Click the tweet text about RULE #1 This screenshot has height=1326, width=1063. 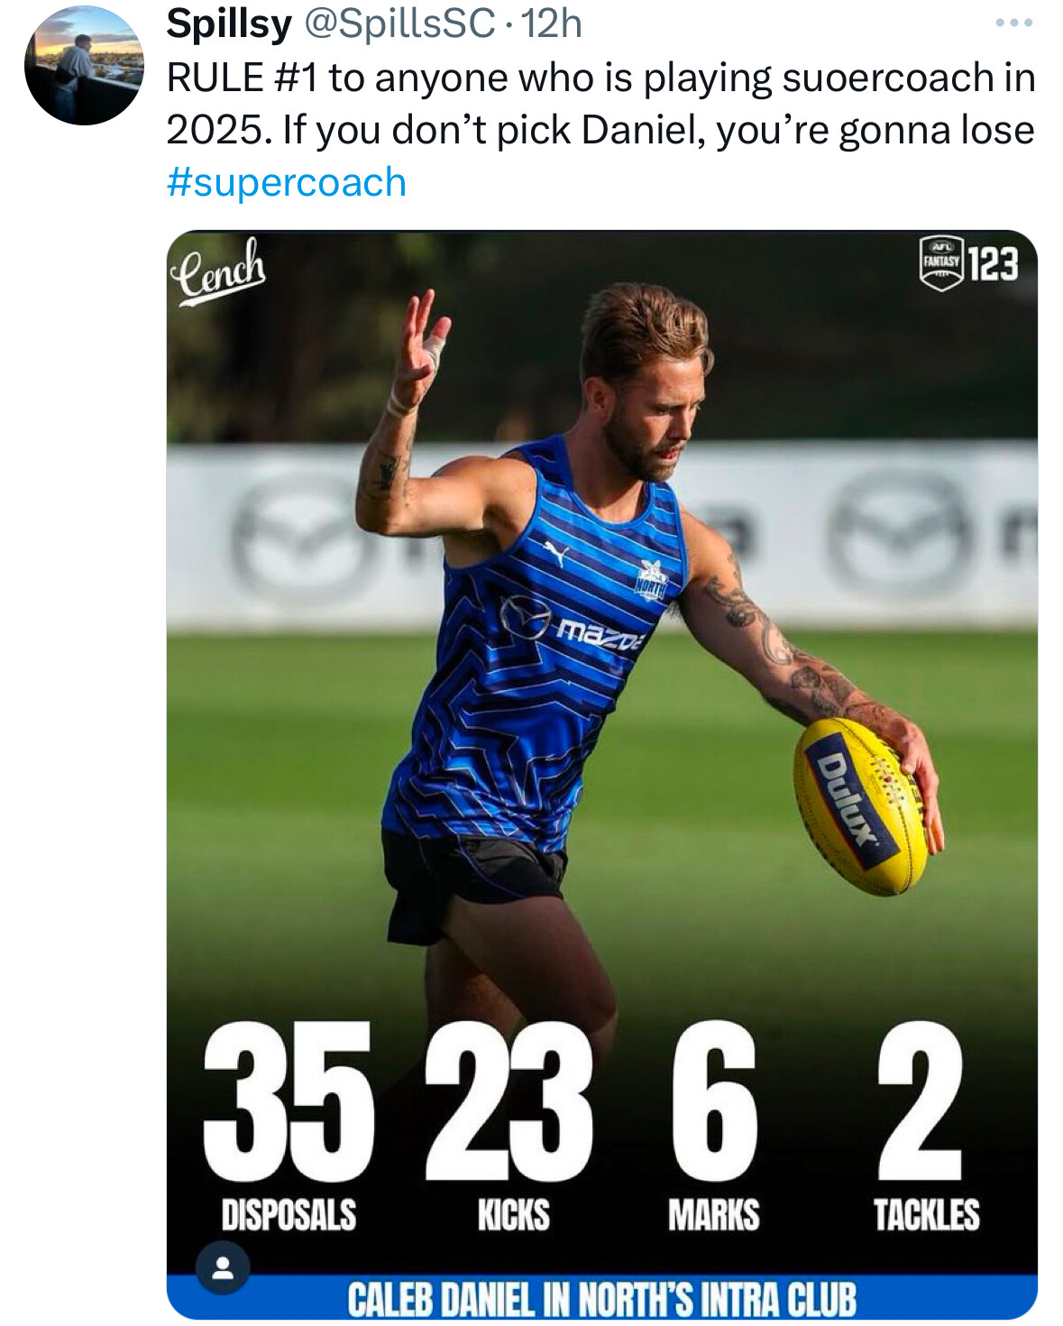pyautogui.click(x=600, y=104)
